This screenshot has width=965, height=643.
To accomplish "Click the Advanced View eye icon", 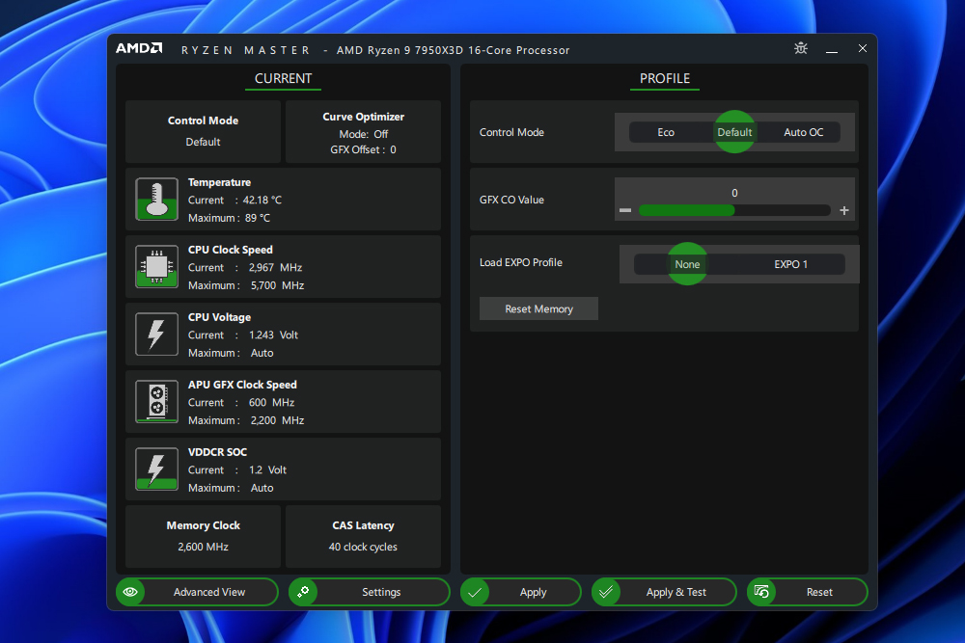I will click(x=131, y=592).
